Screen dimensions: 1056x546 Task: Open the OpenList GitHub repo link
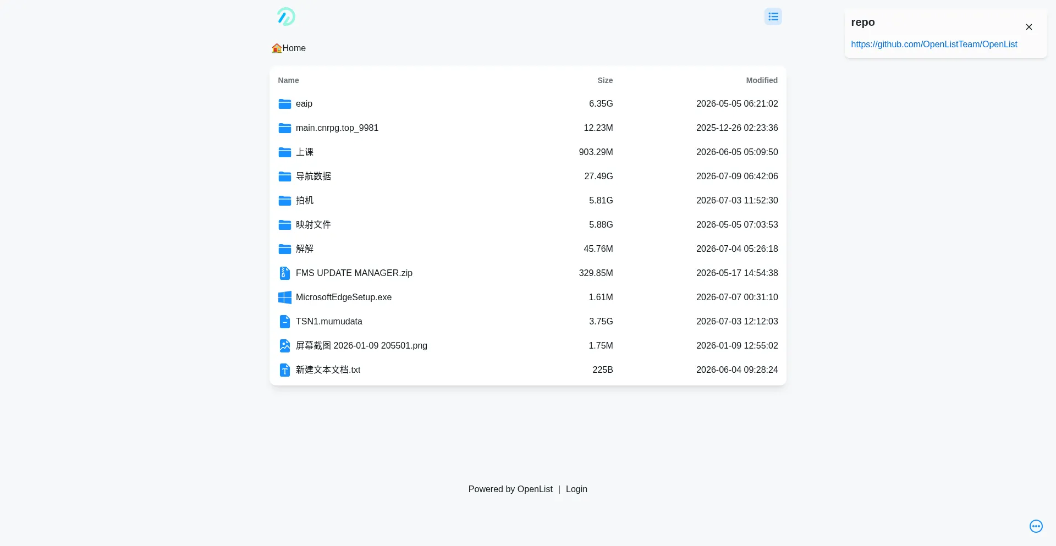tap(934, 45)
